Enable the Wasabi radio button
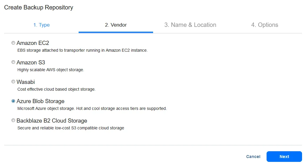This screenshot has width=305, height=166. 13,82
